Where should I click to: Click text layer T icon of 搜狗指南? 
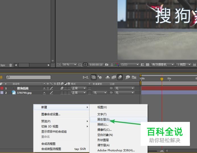tap(14, 88)
